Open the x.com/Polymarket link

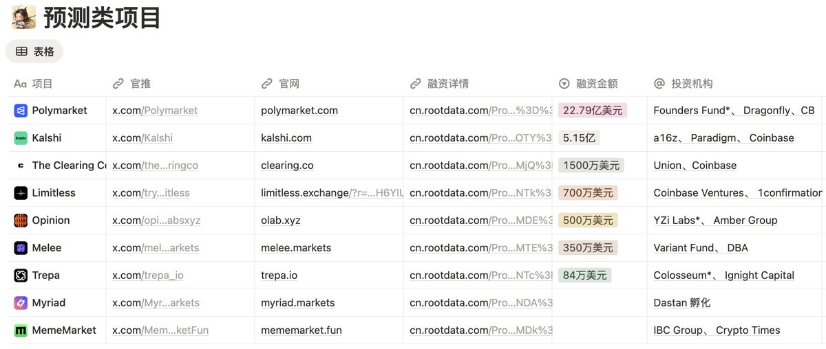[155, 111]
